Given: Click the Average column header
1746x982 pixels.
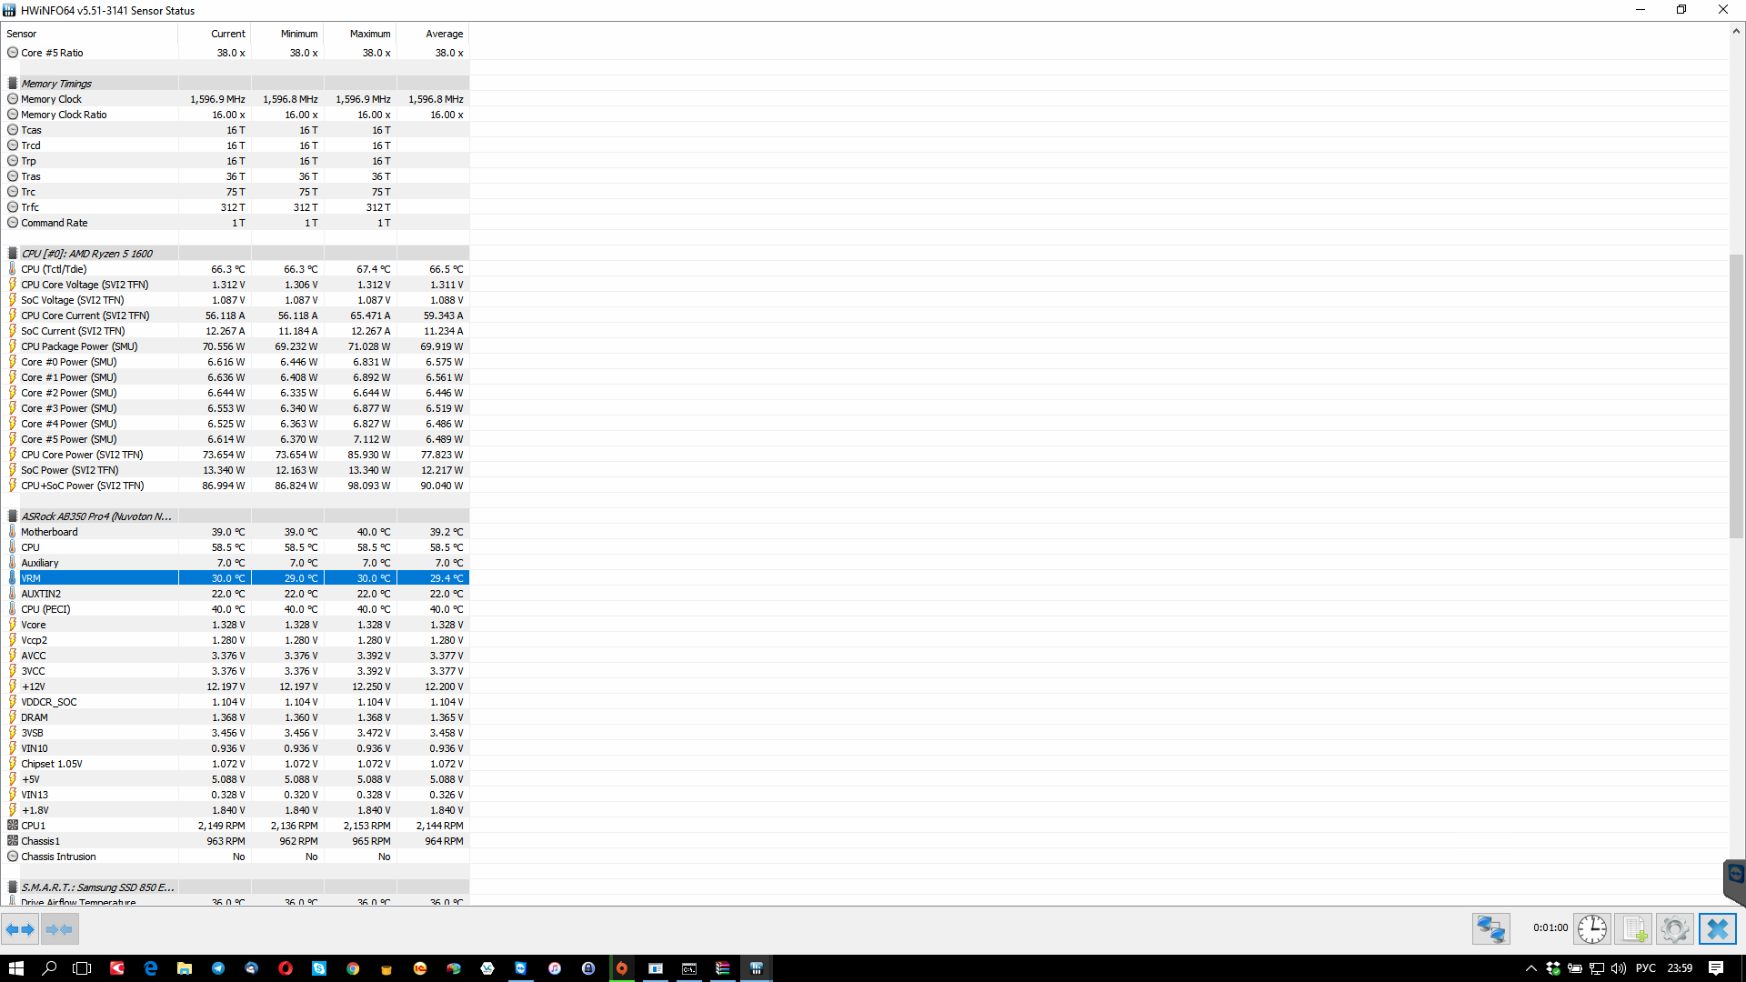Looking at the screenshot, I should pyautogui.click(x=444, y=34).
